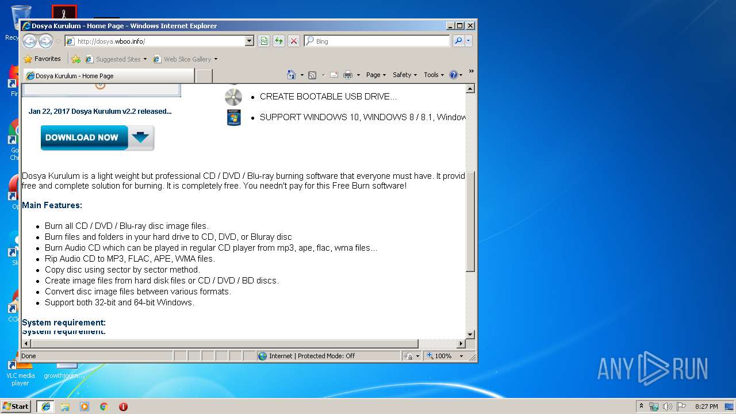Open Chrome from the taskbar
This screenshot has height=414, width=736.
coord(103,406)
